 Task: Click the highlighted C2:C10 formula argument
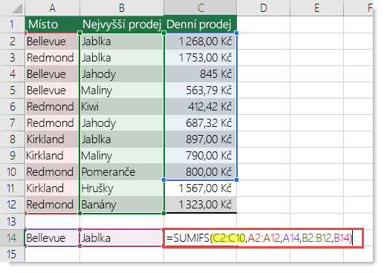229,238
